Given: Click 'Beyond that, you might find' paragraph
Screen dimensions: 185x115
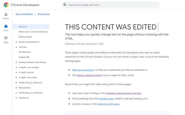Looking at the screenshot, I should (x=98, y=84).
